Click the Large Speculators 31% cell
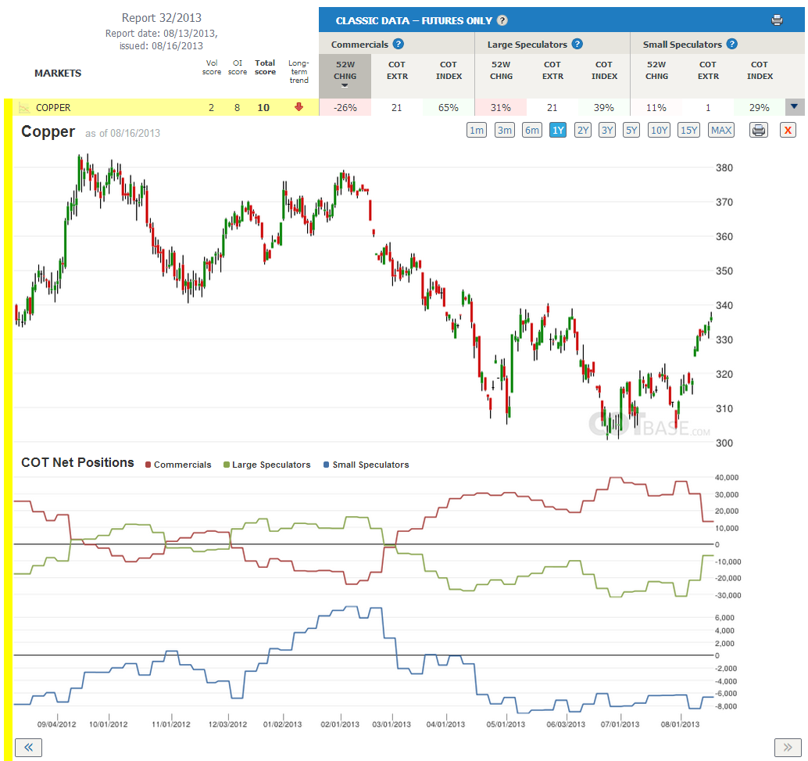The width and height of the screenshot is (808, 761). point(501,107)
